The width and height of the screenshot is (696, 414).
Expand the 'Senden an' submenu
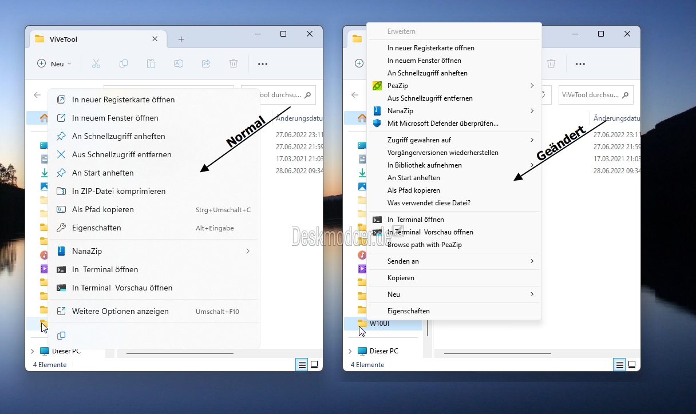pyautogui.click(x=454, y=261)
